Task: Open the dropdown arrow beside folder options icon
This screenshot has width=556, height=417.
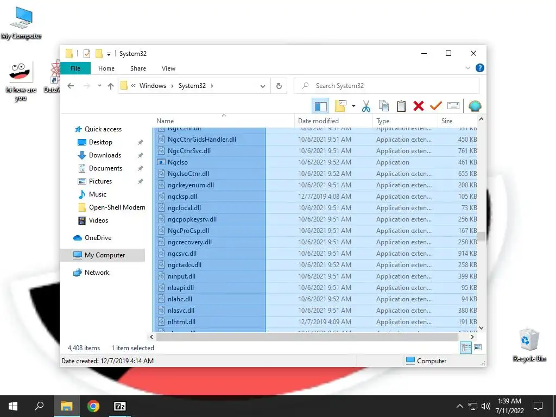Action: point(353,106)
